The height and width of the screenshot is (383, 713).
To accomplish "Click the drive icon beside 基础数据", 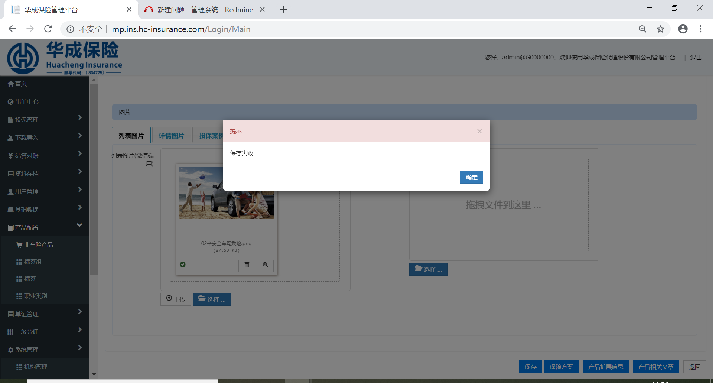I will pyautogui.click(x=11, y=210).
